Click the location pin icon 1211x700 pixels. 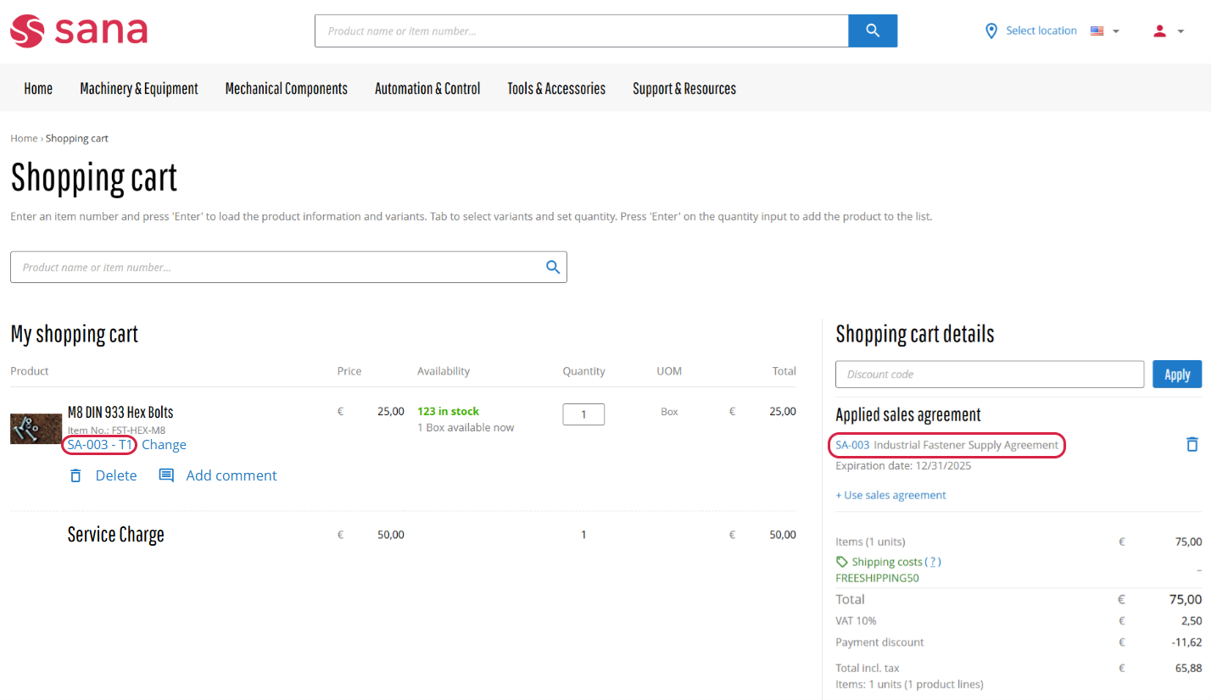pyautogui.click(x=991, y=31)
